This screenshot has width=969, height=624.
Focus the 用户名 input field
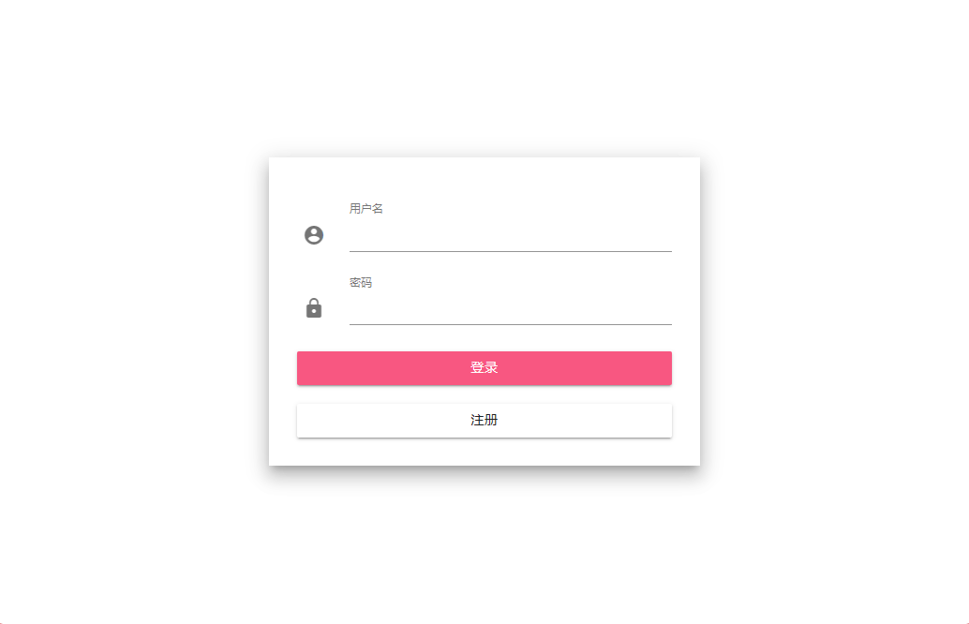[510, 237]
